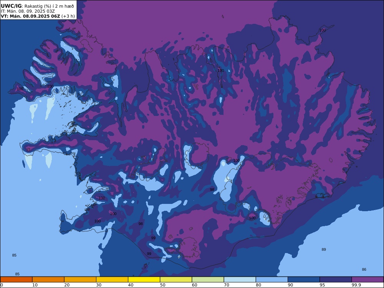Click the legend tick label '20'
The width and height of the screenshot is (384, 288).
67,285
